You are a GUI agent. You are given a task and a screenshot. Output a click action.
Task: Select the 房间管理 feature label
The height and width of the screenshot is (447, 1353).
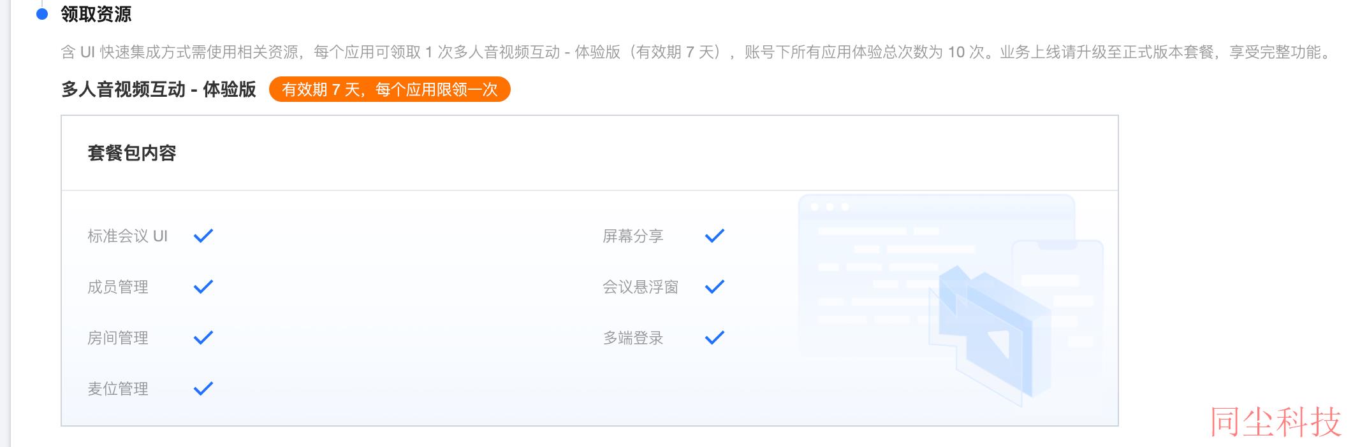click(x=118, y=338)
